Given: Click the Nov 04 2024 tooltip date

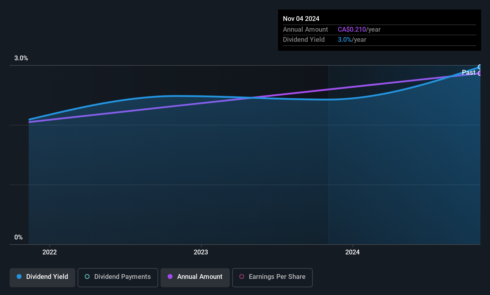Looking at the screenshot, I should tap(301, 19).
